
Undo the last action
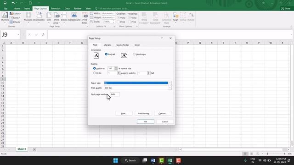[13, 3]
